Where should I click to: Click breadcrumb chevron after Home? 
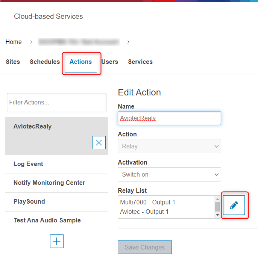click(31, 42)
